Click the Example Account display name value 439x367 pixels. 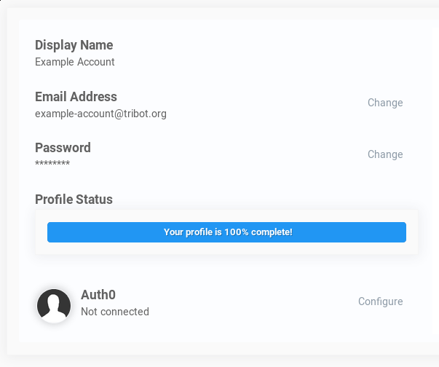tap(75, 62)
